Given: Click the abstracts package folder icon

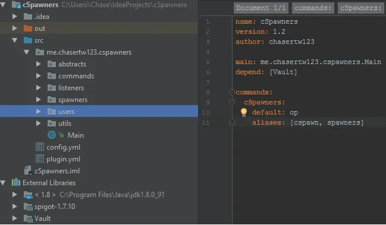Looking at the screenshot, I should [x=52, y=64].
